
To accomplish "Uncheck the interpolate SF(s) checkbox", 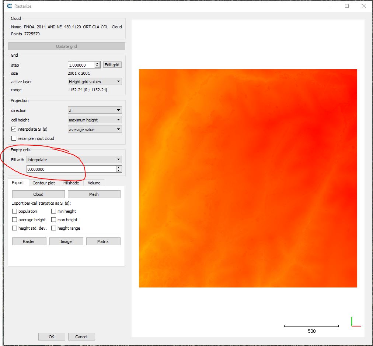I will click(14, 129).
